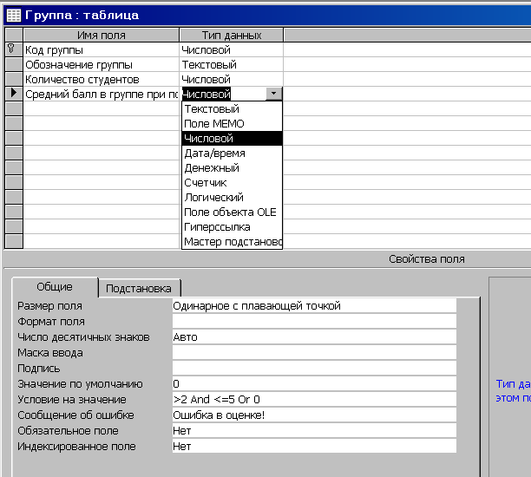Select the Количество студентов field name
Viewport: 531px width, 477px height.
click(101, 80)
